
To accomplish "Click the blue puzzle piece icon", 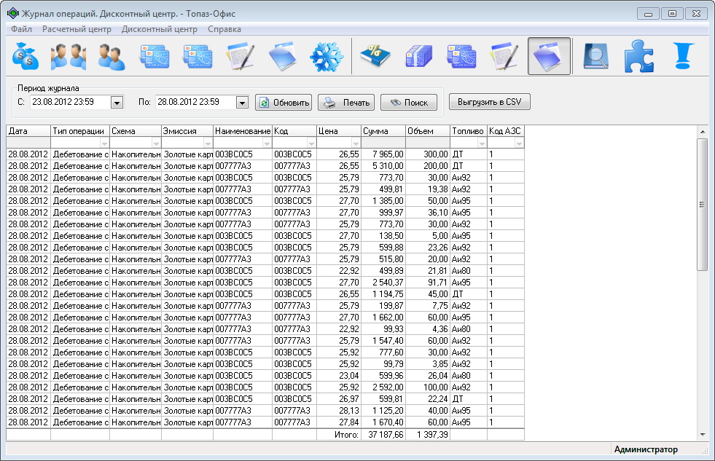I will click(638, 57).
